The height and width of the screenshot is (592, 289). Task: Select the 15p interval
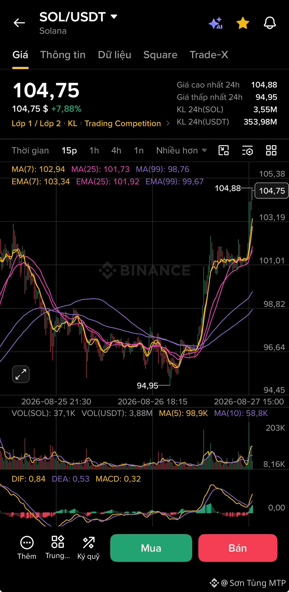[x=69, y=151]
